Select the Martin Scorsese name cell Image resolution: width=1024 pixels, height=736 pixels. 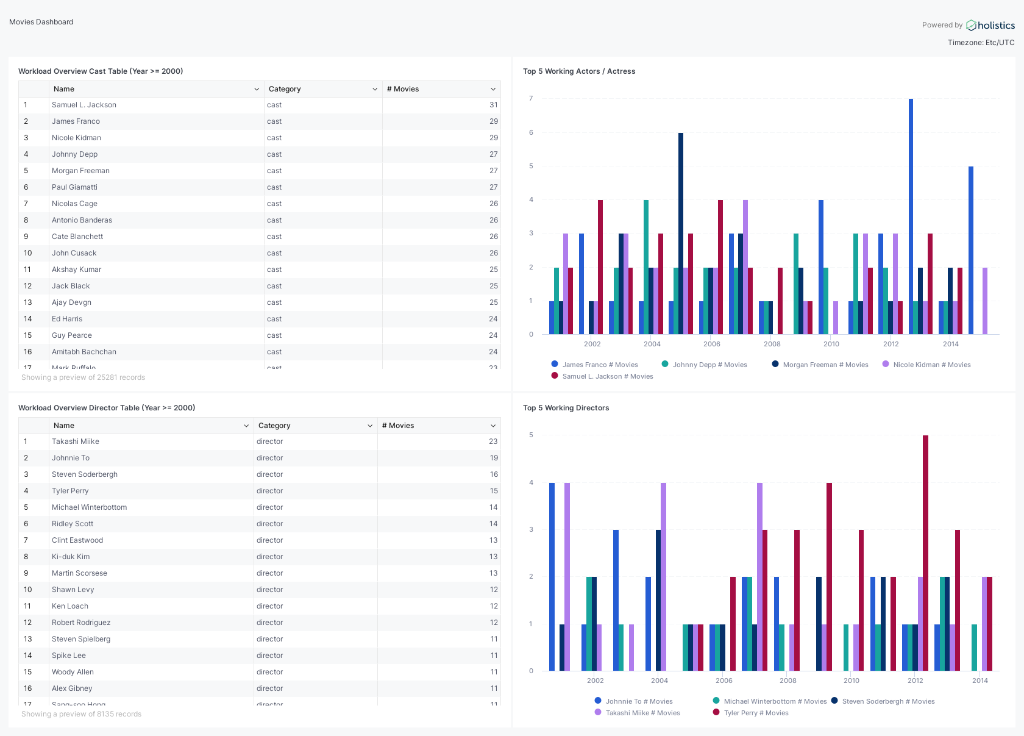coord(151,573)
